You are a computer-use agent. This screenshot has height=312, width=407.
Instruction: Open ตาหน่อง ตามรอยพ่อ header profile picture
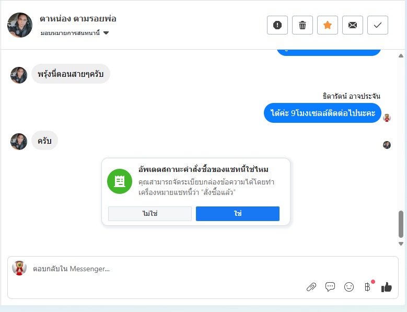pos(20,25)
